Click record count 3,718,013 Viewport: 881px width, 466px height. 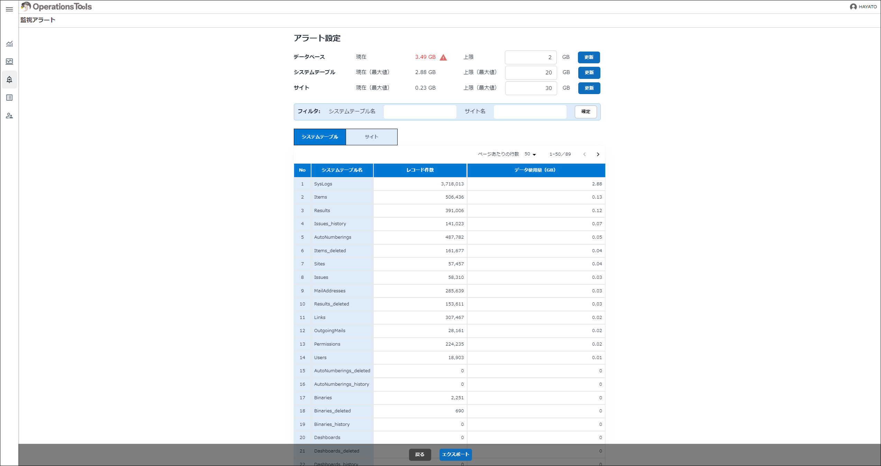click(x=452, y=184)
